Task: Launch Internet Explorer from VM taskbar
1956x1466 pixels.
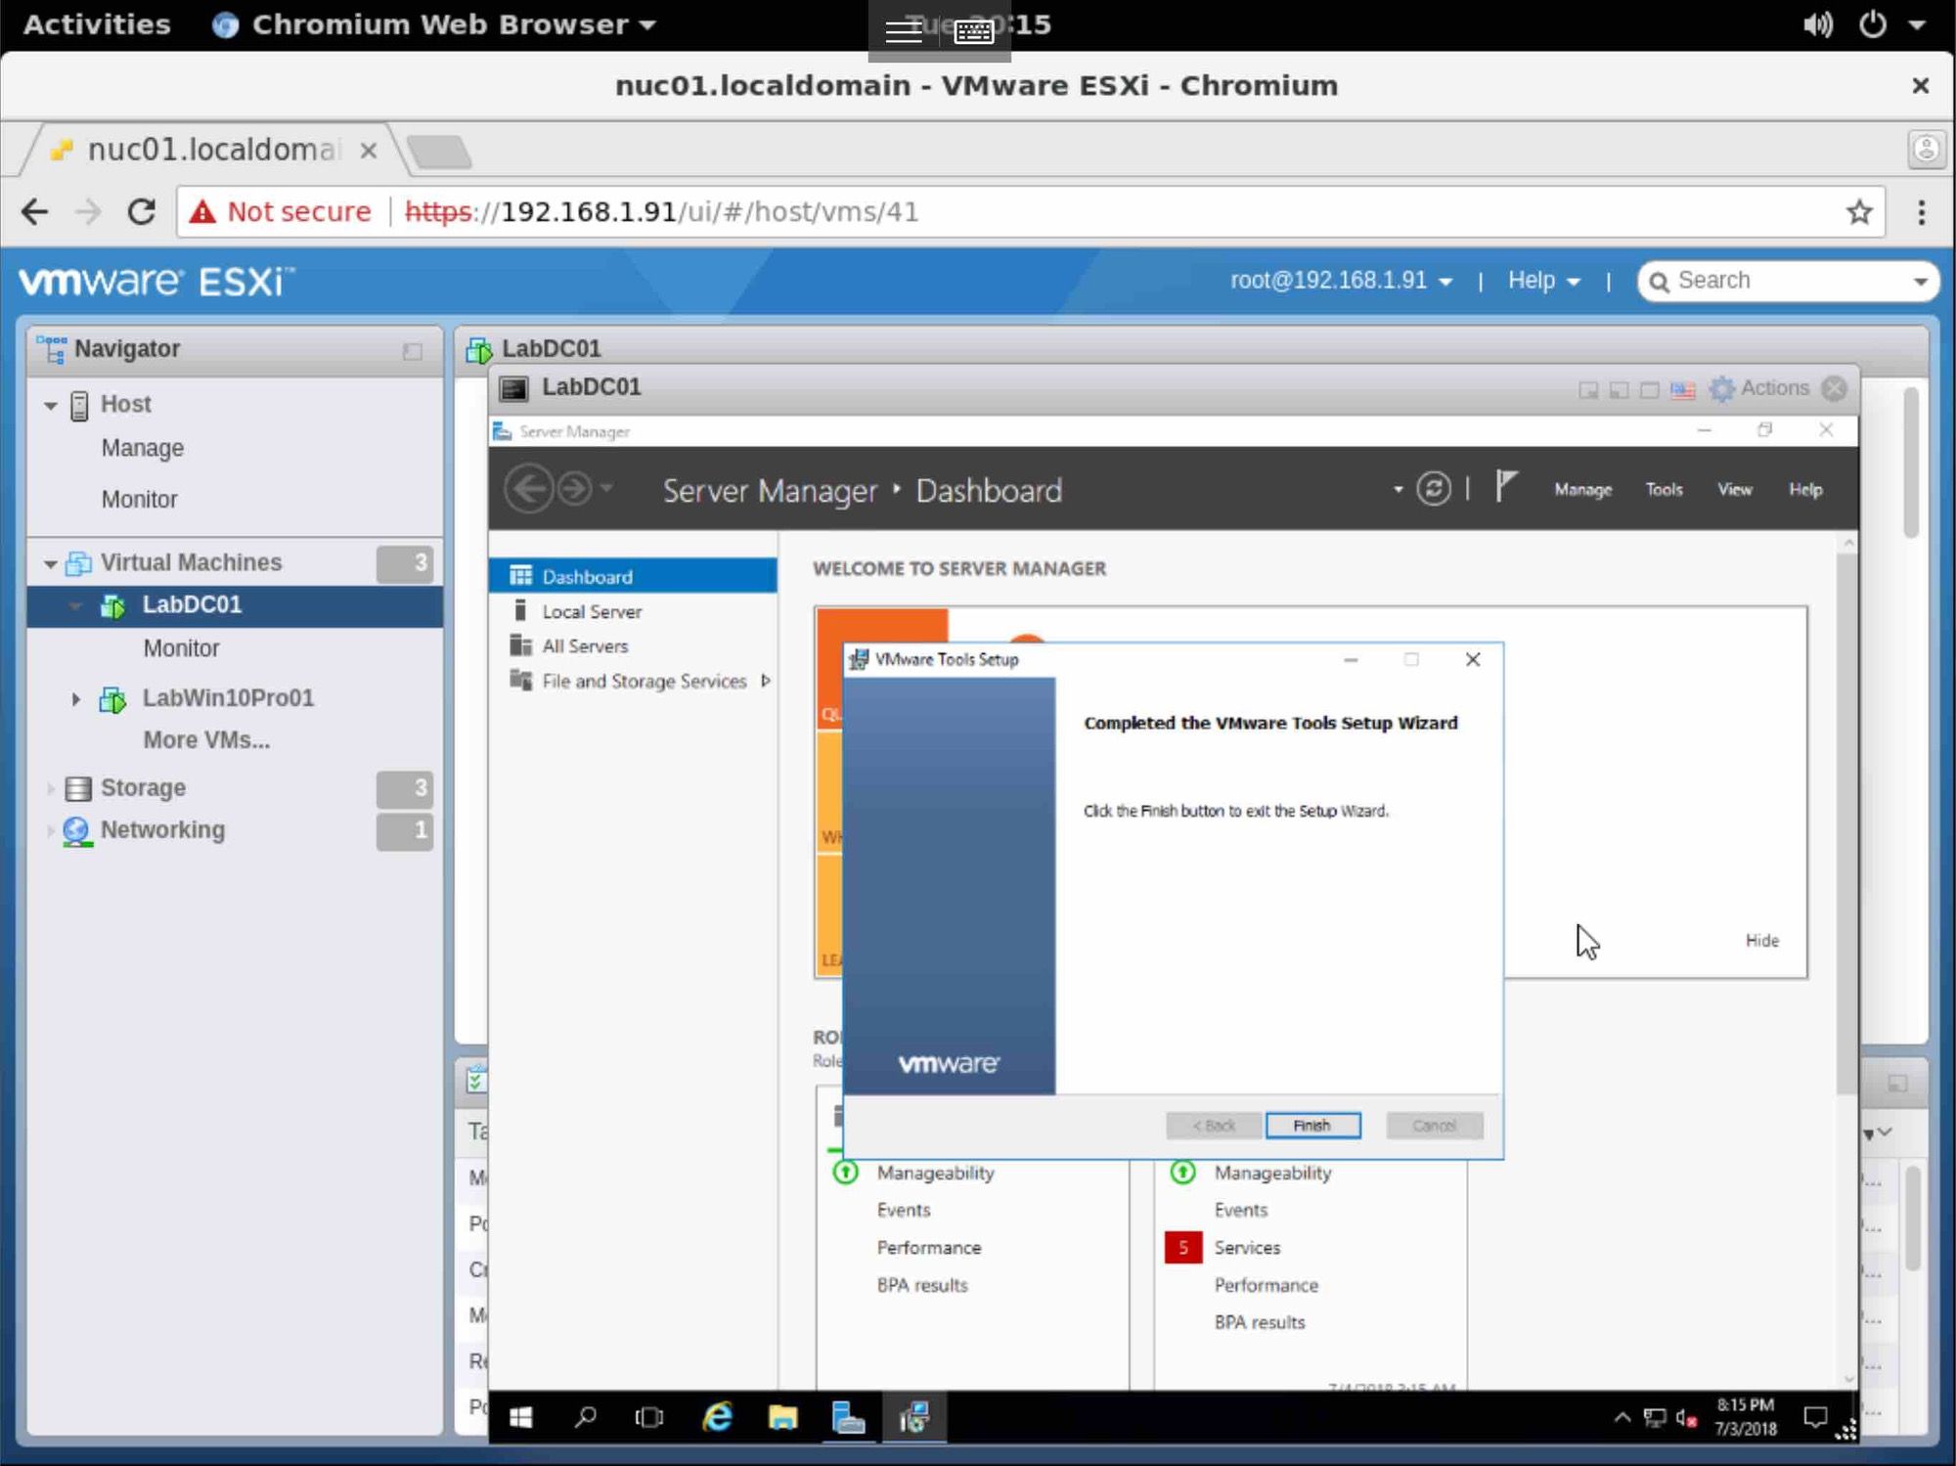Action: coord(717,1417)
